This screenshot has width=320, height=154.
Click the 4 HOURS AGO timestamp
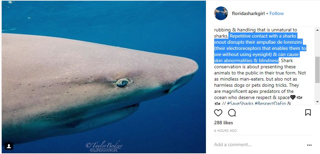click(x=225, y=130)
